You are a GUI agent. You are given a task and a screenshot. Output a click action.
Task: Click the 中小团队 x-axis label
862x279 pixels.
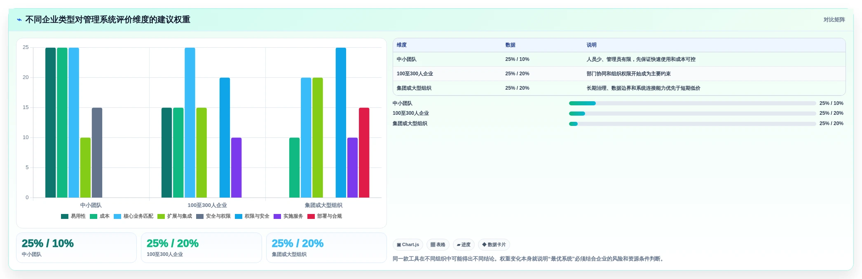point(91,205)
